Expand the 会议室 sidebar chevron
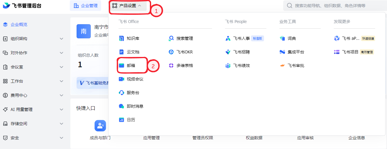The width and height of the screenshot is (387, 149). [61, 67]
